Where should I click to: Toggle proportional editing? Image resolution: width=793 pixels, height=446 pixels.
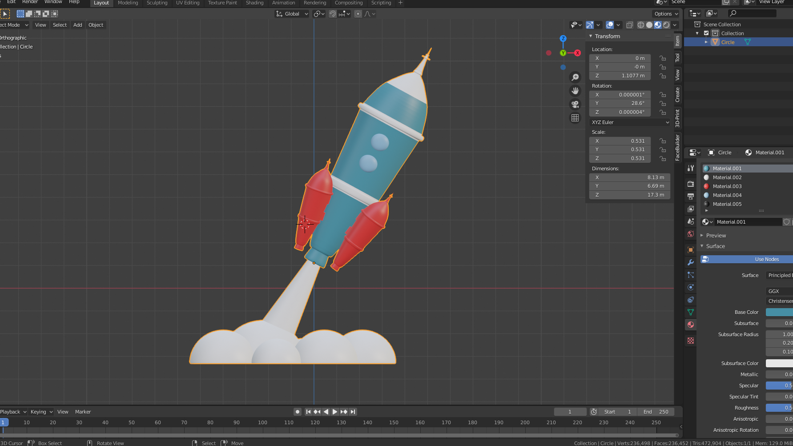coord(358,14)
